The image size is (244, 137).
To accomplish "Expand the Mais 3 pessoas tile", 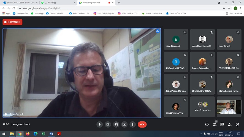I will (x=202, y=106).
